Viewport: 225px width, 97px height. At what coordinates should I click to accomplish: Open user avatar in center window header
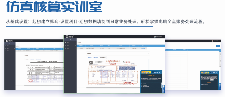click(x=155, y=37)
